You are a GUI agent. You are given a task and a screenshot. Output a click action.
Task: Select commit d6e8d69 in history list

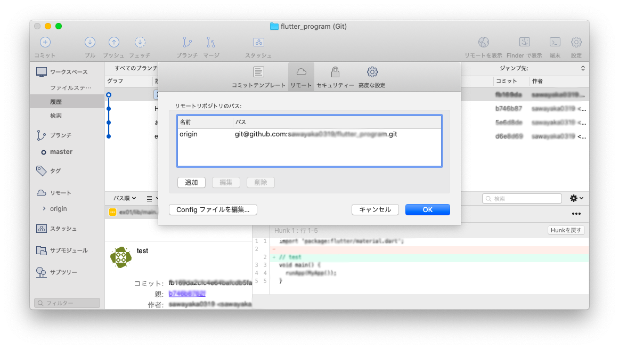[509, 136]
